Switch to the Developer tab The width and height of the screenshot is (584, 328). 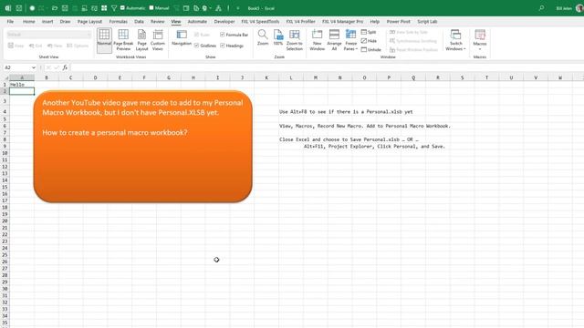click(x=224, y=22)
